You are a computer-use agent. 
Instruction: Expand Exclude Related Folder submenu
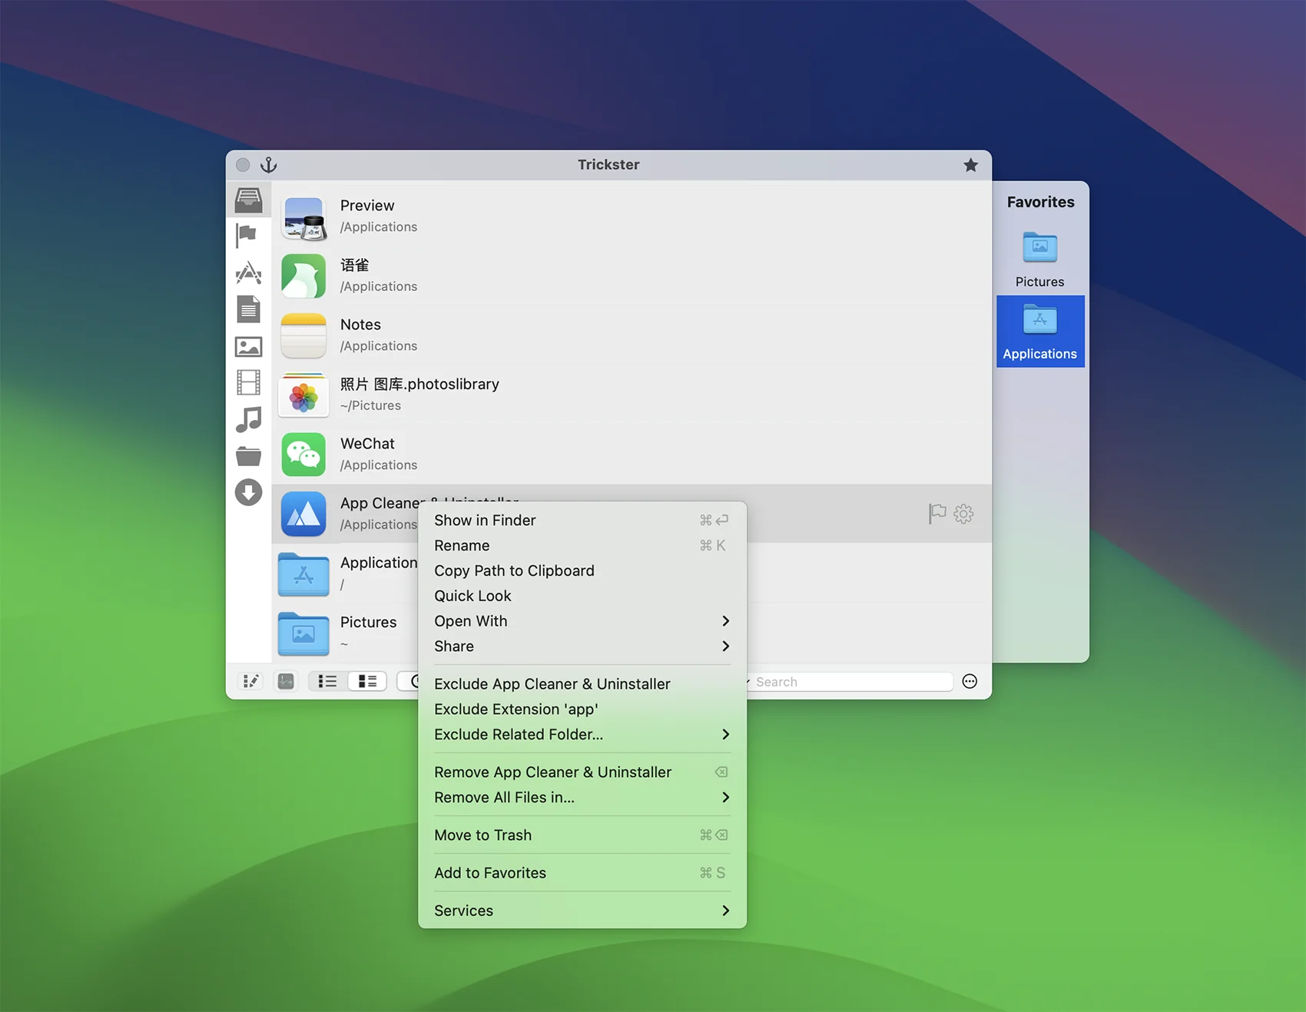[x=582, y=735]
